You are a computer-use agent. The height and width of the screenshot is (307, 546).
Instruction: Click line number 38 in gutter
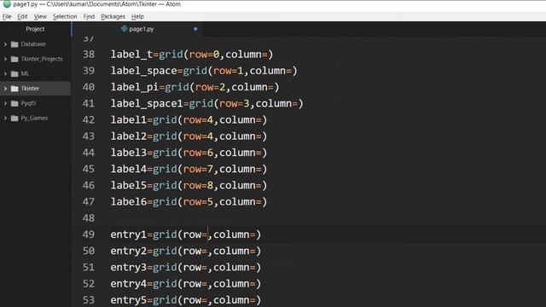(89, 55)
